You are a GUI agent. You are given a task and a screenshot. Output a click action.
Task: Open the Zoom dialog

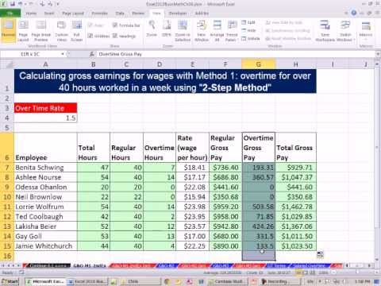(152, 29)
